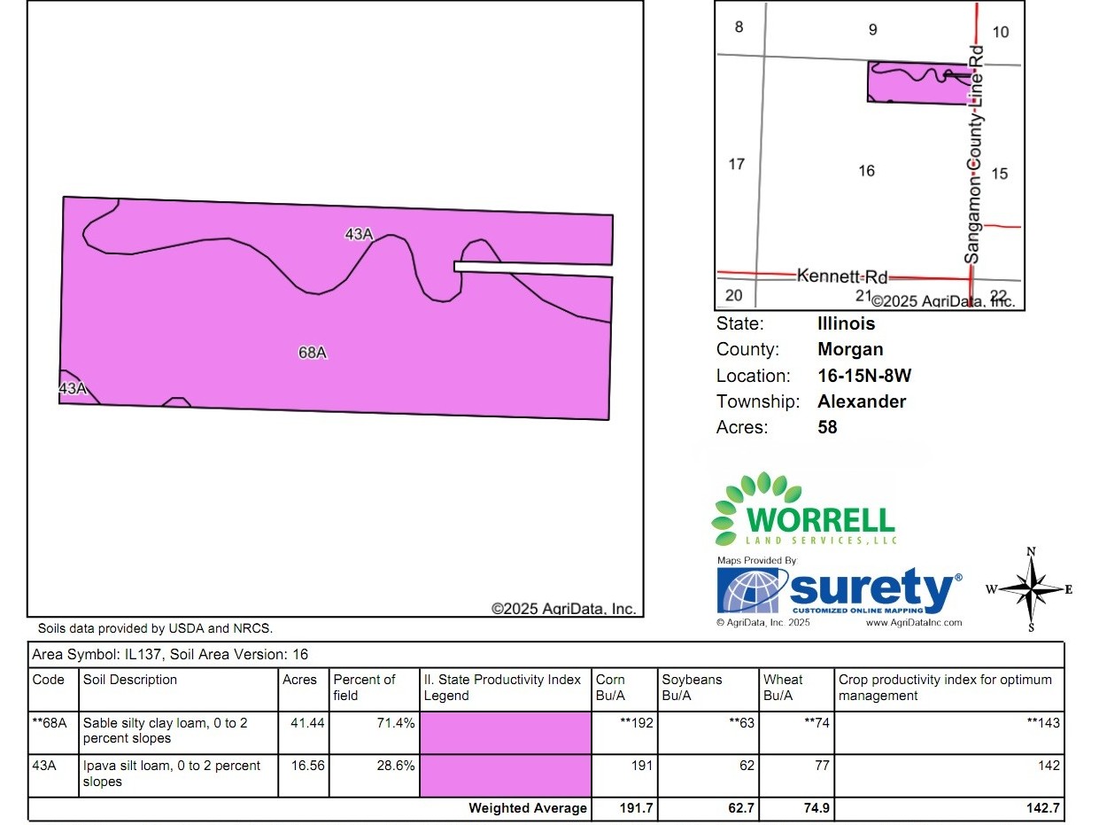Click the Sangamon County Line Rd label
This screenshot has height=825, width=1099.
coord(975,155)
